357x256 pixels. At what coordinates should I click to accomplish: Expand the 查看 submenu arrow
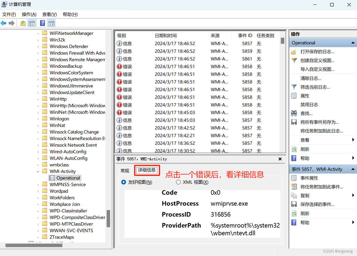(x=353, y=140)
